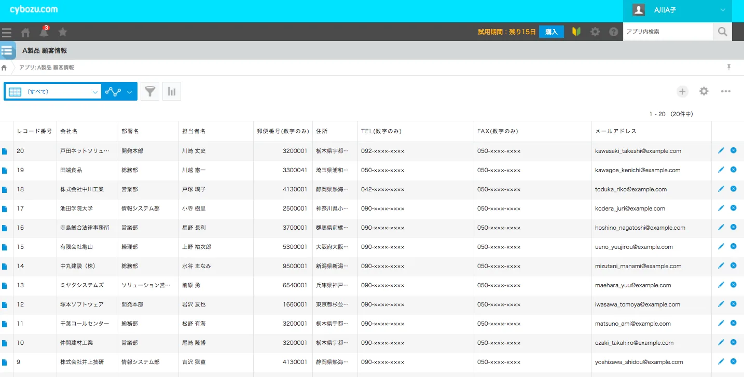Open the notifications bell icon
744x377 pixels.
[44, 32]
